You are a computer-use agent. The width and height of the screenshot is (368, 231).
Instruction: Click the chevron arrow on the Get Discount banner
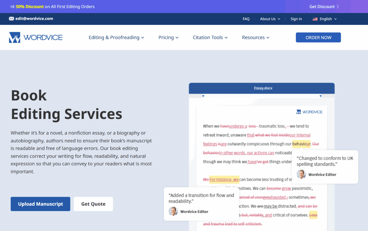click(337, 6)
